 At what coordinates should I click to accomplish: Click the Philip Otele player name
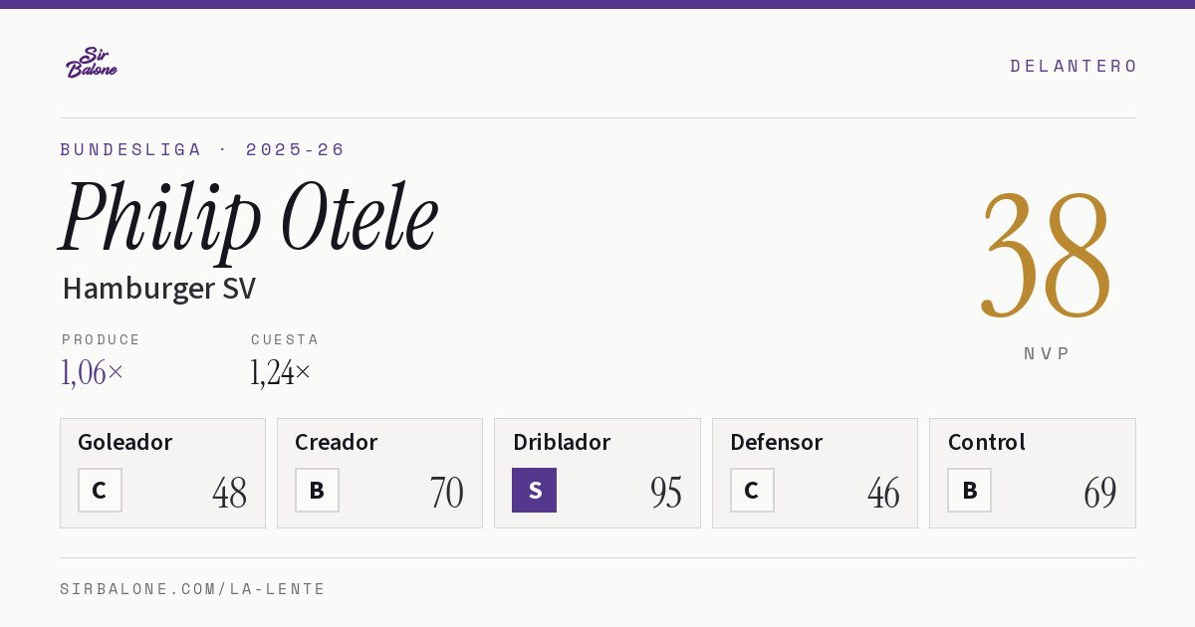tap(249, 218)
